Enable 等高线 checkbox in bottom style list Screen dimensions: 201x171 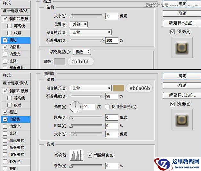(x=10, y=98)
